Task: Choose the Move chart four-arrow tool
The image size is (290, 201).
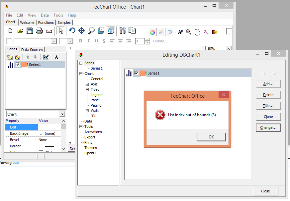Action: click(x=82, y=30)
